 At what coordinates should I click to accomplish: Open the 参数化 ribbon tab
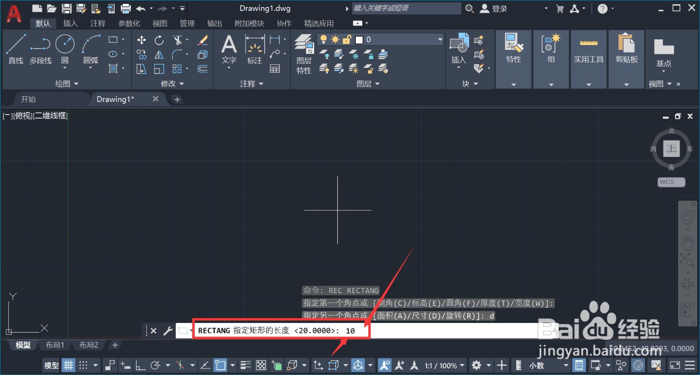click(129, 23)
